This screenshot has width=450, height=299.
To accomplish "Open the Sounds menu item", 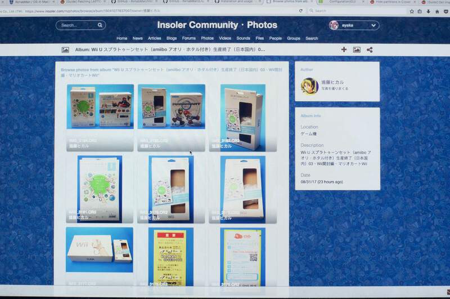I will (x=243, y=38).
